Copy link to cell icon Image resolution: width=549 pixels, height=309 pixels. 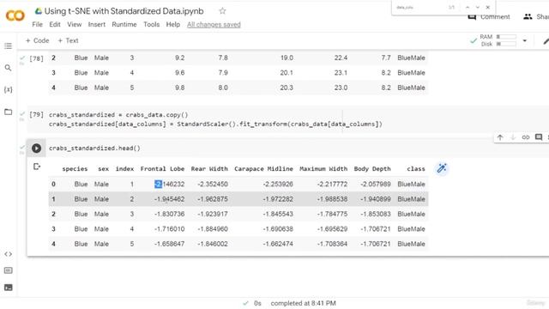[526, 137]
